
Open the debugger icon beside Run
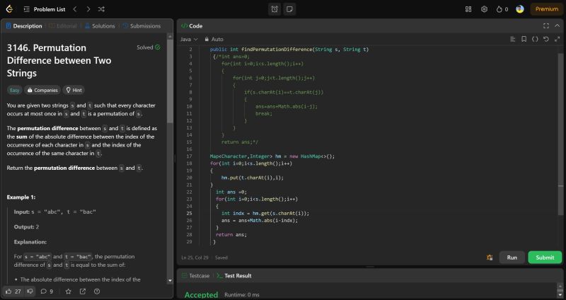click(490, 258)
